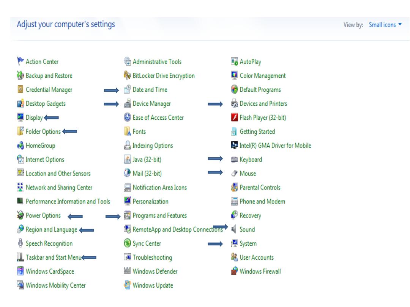The height and width of the screenshot is (307, 410).
Task: Click the Location and Other Sensors link
Action: (x=58, y=173)
